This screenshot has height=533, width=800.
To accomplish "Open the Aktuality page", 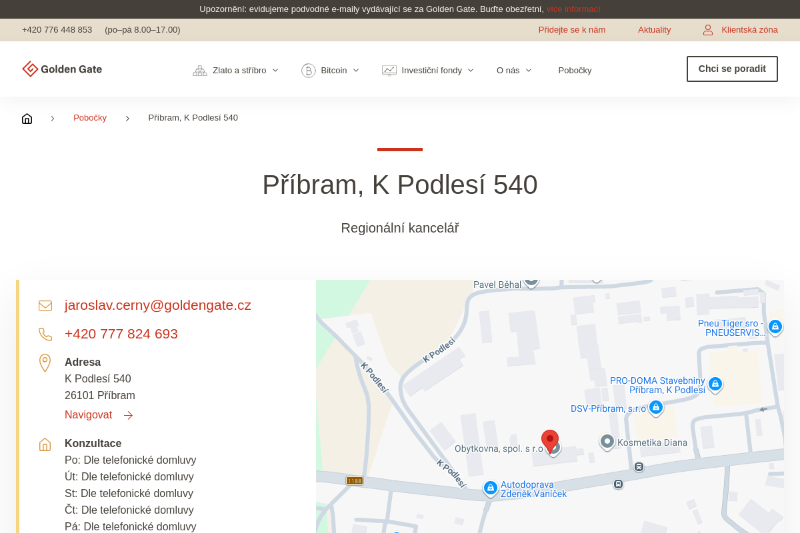I will click(654, 30).
